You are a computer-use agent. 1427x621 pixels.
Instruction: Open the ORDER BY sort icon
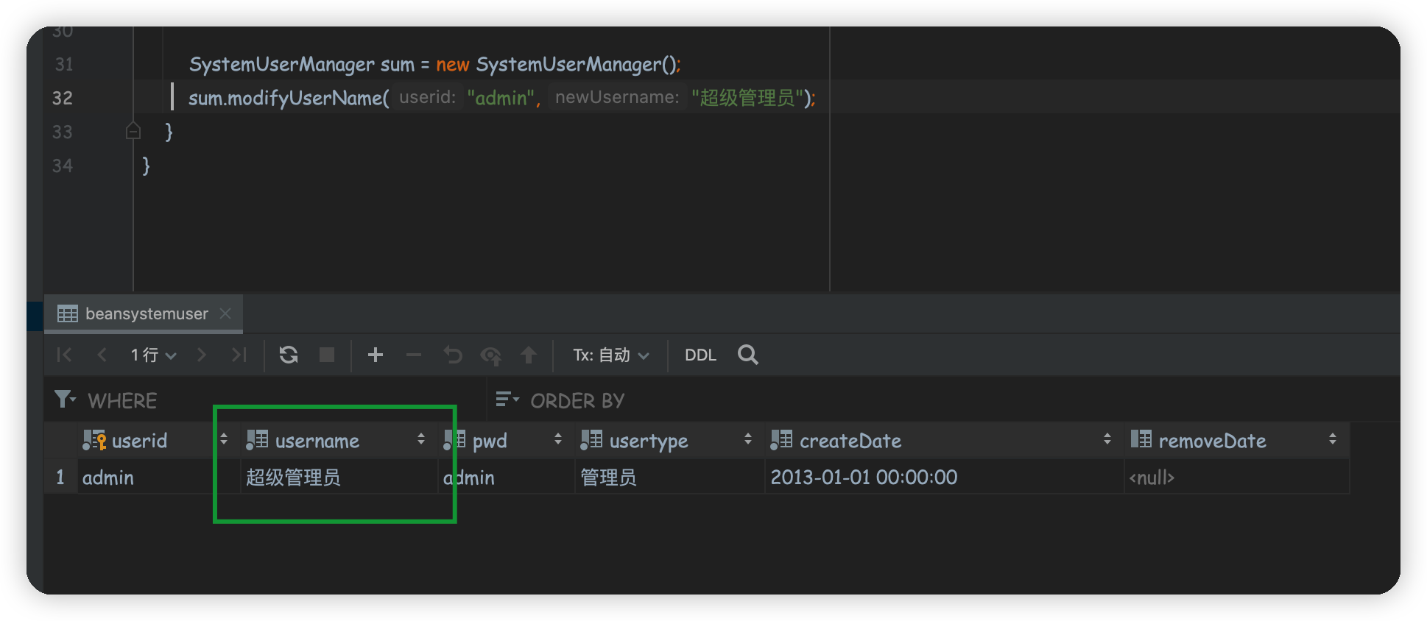click(x=507, y=400)
